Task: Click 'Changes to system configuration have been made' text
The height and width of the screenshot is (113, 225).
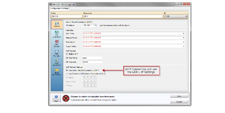Action: coord(93,97)
